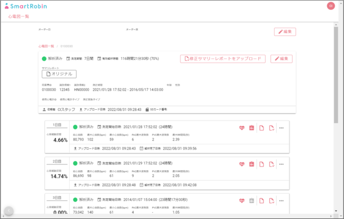
Task: Select the measurement period 7日間 text
Action: (89, 58)
